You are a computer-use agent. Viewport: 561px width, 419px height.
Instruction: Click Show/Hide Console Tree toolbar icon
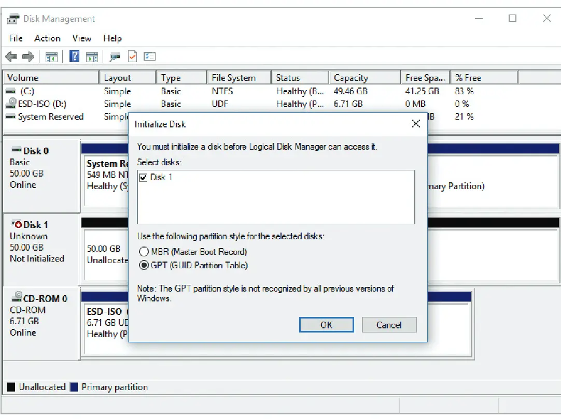coord(51,56)
